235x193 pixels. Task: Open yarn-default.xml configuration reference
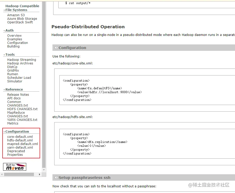(x=20, y=147)
